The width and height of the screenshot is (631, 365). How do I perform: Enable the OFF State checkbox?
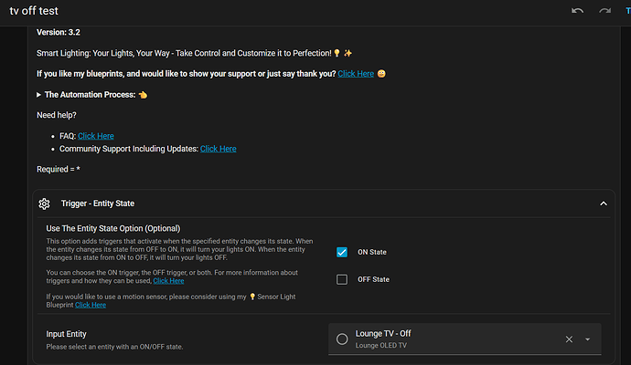(342, 279)
